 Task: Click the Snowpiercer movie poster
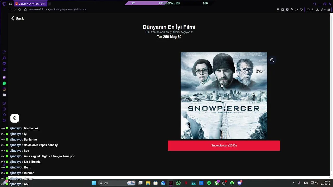(224, 96)
